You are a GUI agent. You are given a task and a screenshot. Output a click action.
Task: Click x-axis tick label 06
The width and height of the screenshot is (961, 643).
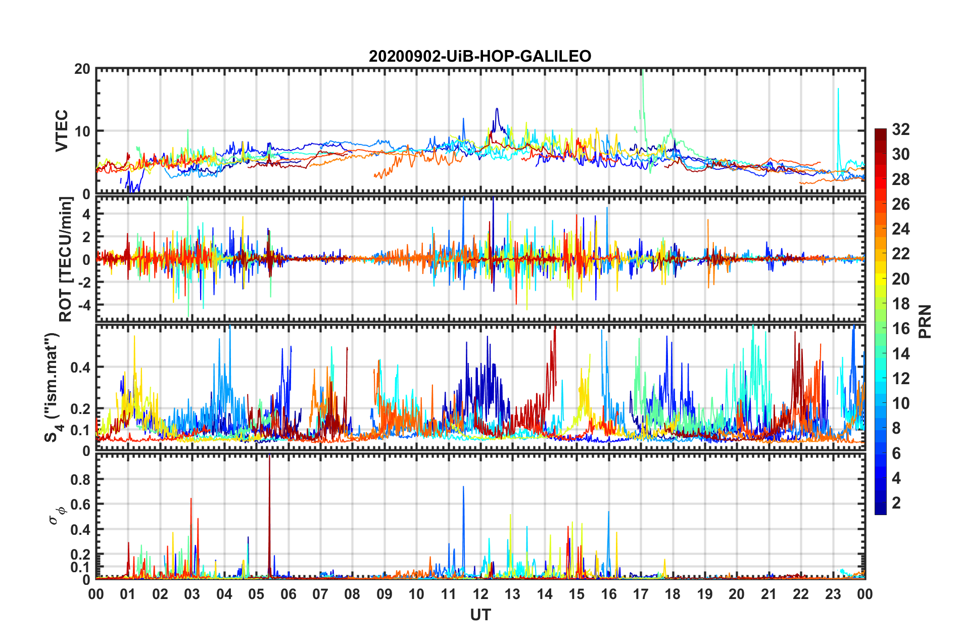[289, 594]
